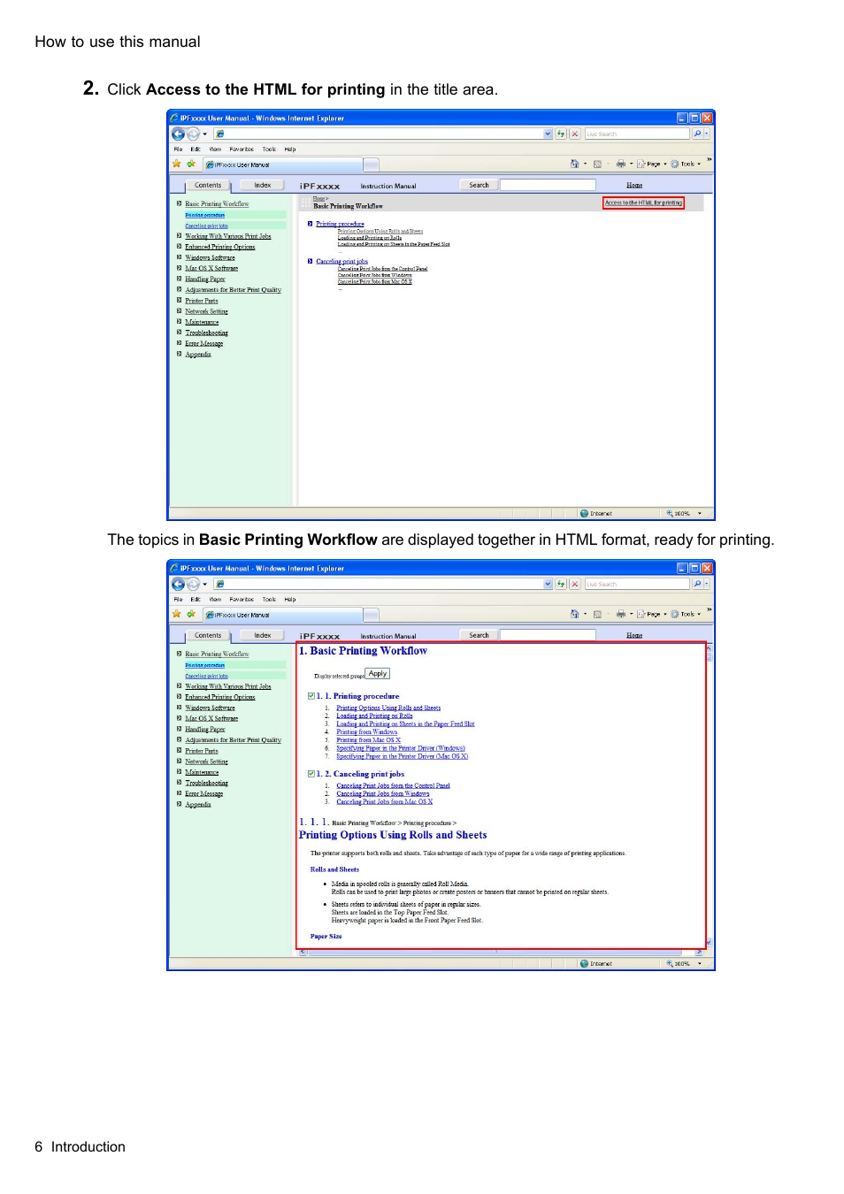Click horizontal scrollbar in lower window content
The width and height of the screenshot is (844, 1194).
pos(502,953)
